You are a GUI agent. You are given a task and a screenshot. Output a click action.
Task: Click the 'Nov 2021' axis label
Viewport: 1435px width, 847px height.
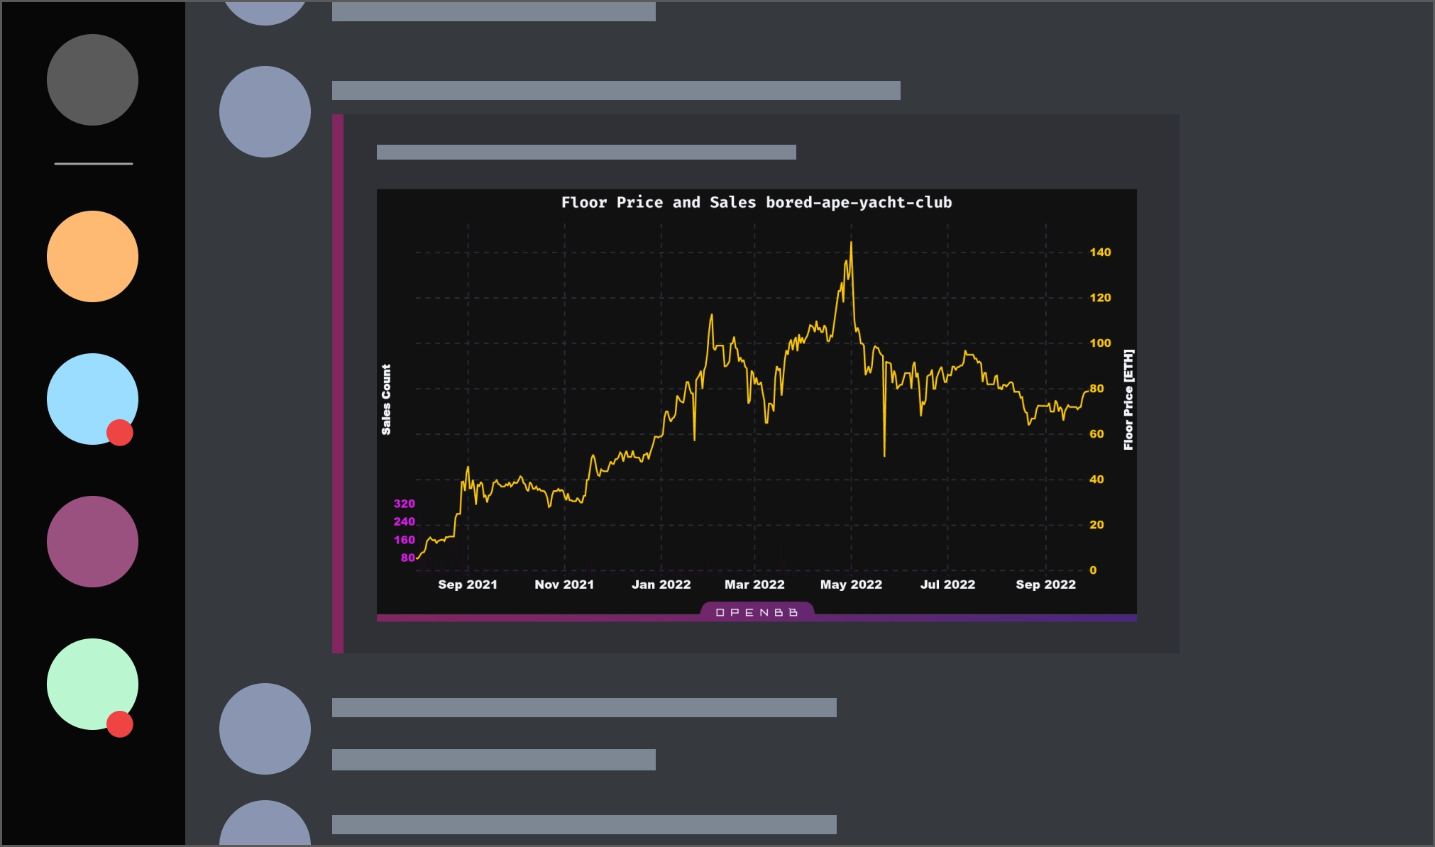(x=564, y=585)
